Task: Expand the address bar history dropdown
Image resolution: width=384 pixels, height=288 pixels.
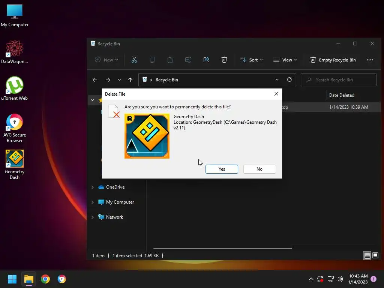Action: [x=277, y=79]
